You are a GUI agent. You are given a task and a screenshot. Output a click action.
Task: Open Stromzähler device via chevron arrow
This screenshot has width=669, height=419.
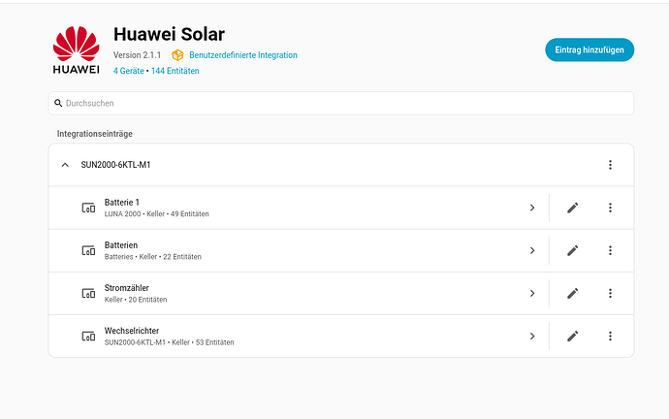532,293
